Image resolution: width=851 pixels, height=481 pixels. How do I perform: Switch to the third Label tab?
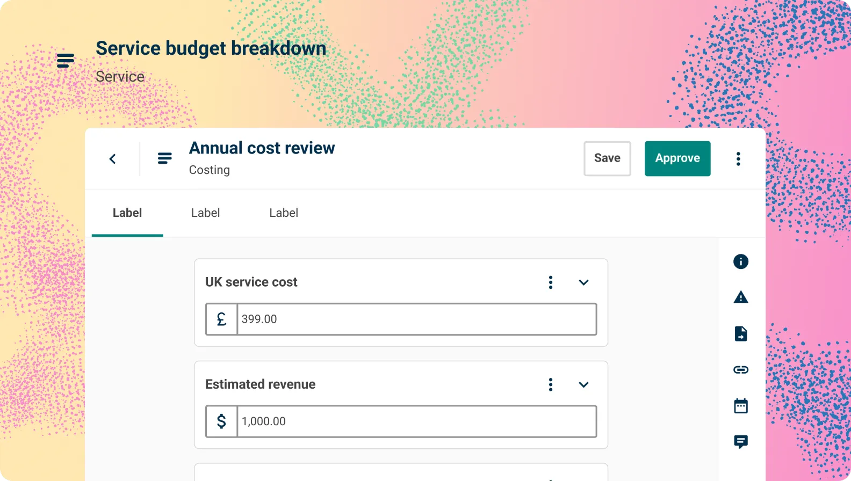coord(284,213)
